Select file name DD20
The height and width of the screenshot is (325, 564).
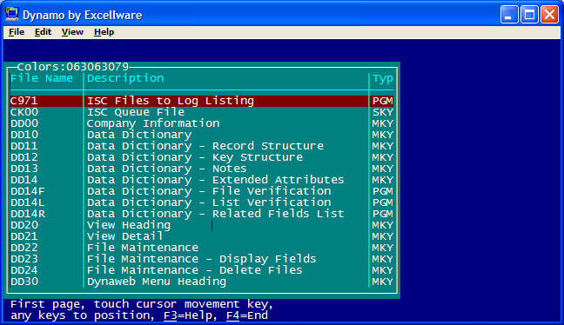click(x=24, y=225)
